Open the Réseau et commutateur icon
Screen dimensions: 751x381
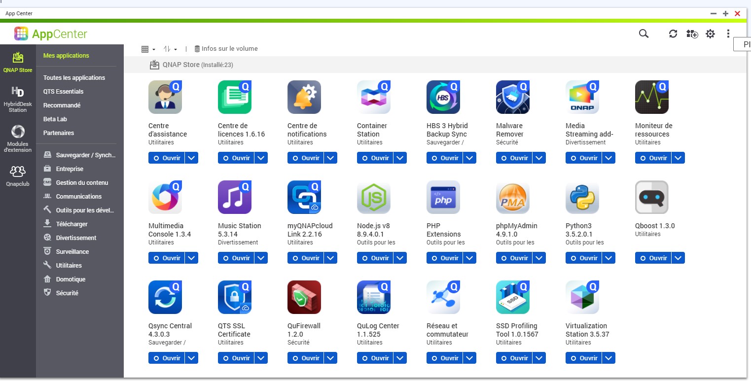(x=443, y=297)
